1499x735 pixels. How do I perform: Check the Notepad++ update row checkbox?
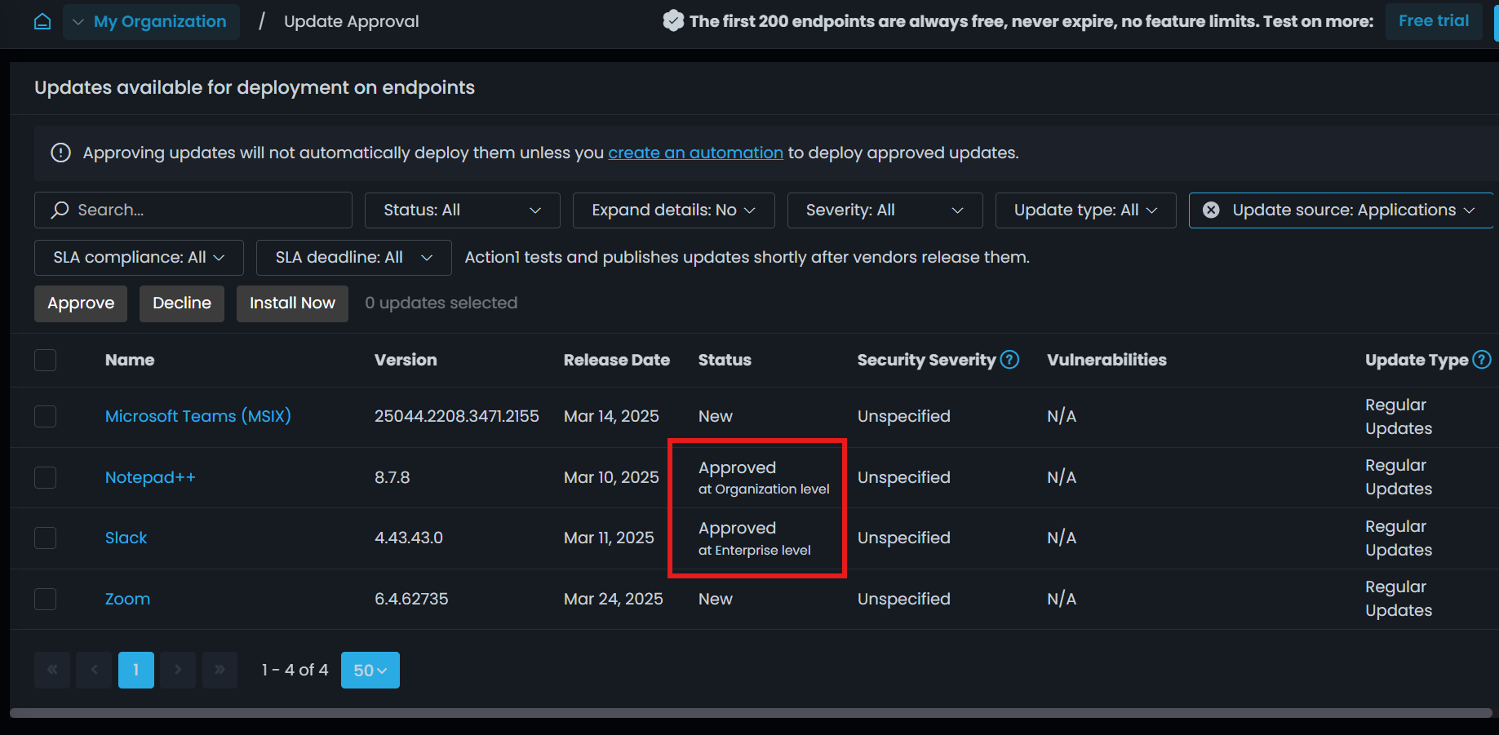pos(45,477)
